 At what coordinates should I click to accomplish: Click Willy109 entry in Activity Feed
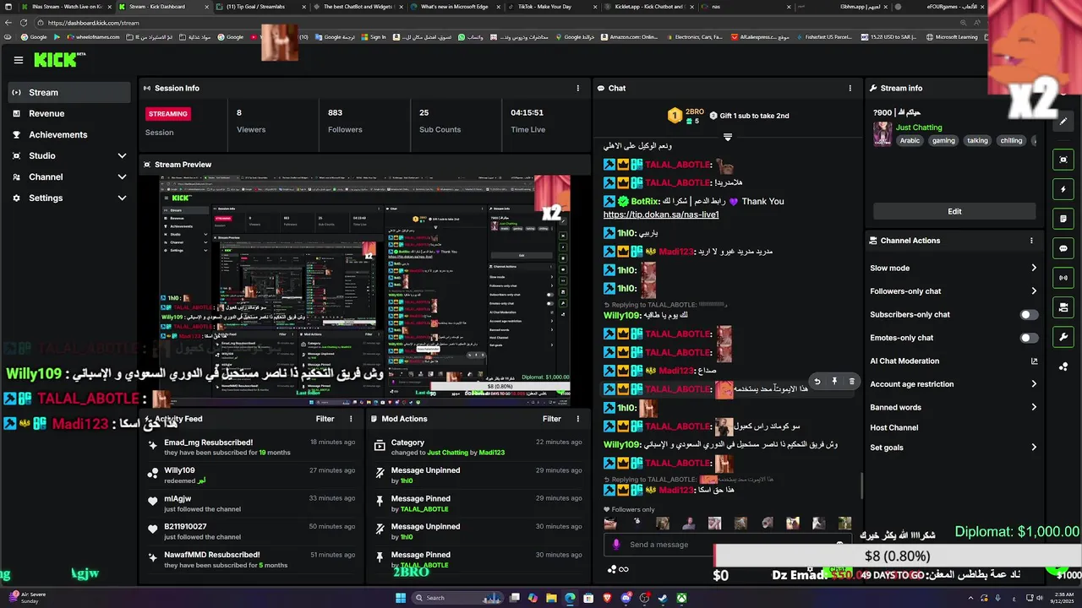coord(179,470)
